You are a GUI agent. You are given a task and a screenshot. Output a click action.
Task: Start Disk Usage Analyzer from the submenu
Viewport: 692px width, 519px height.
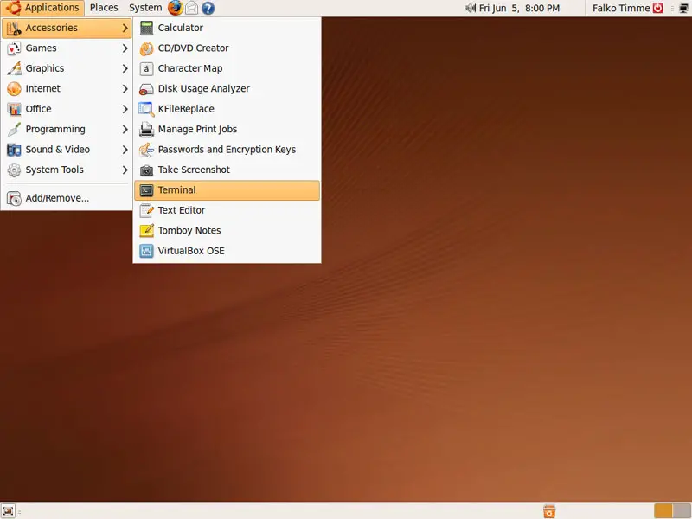click(x=227, y=89)
